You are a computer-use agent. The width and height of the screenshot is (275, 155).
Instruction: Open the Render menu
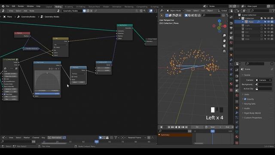click(x=21, y=6)
